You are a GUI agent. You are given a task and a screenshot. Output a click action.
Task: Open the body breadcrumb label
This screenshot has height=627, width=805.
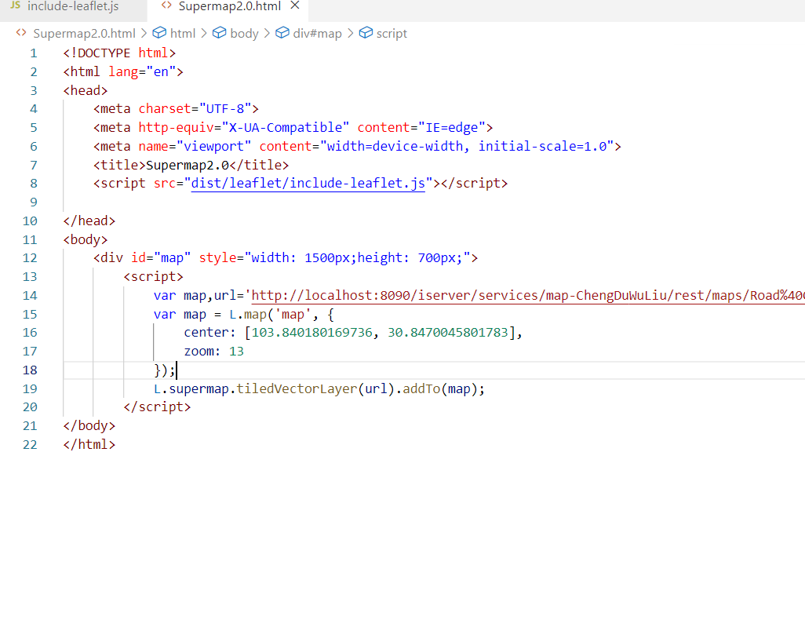(x=244, y=34)
